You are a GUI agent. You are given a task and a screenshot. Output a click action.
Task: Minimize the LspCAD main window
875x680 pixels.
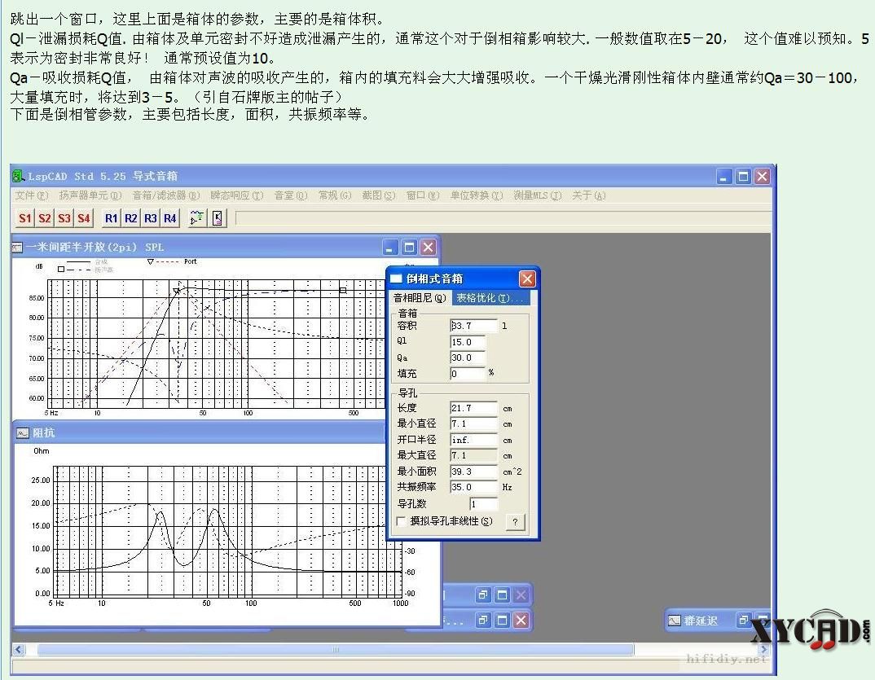(x=724, y=177)
